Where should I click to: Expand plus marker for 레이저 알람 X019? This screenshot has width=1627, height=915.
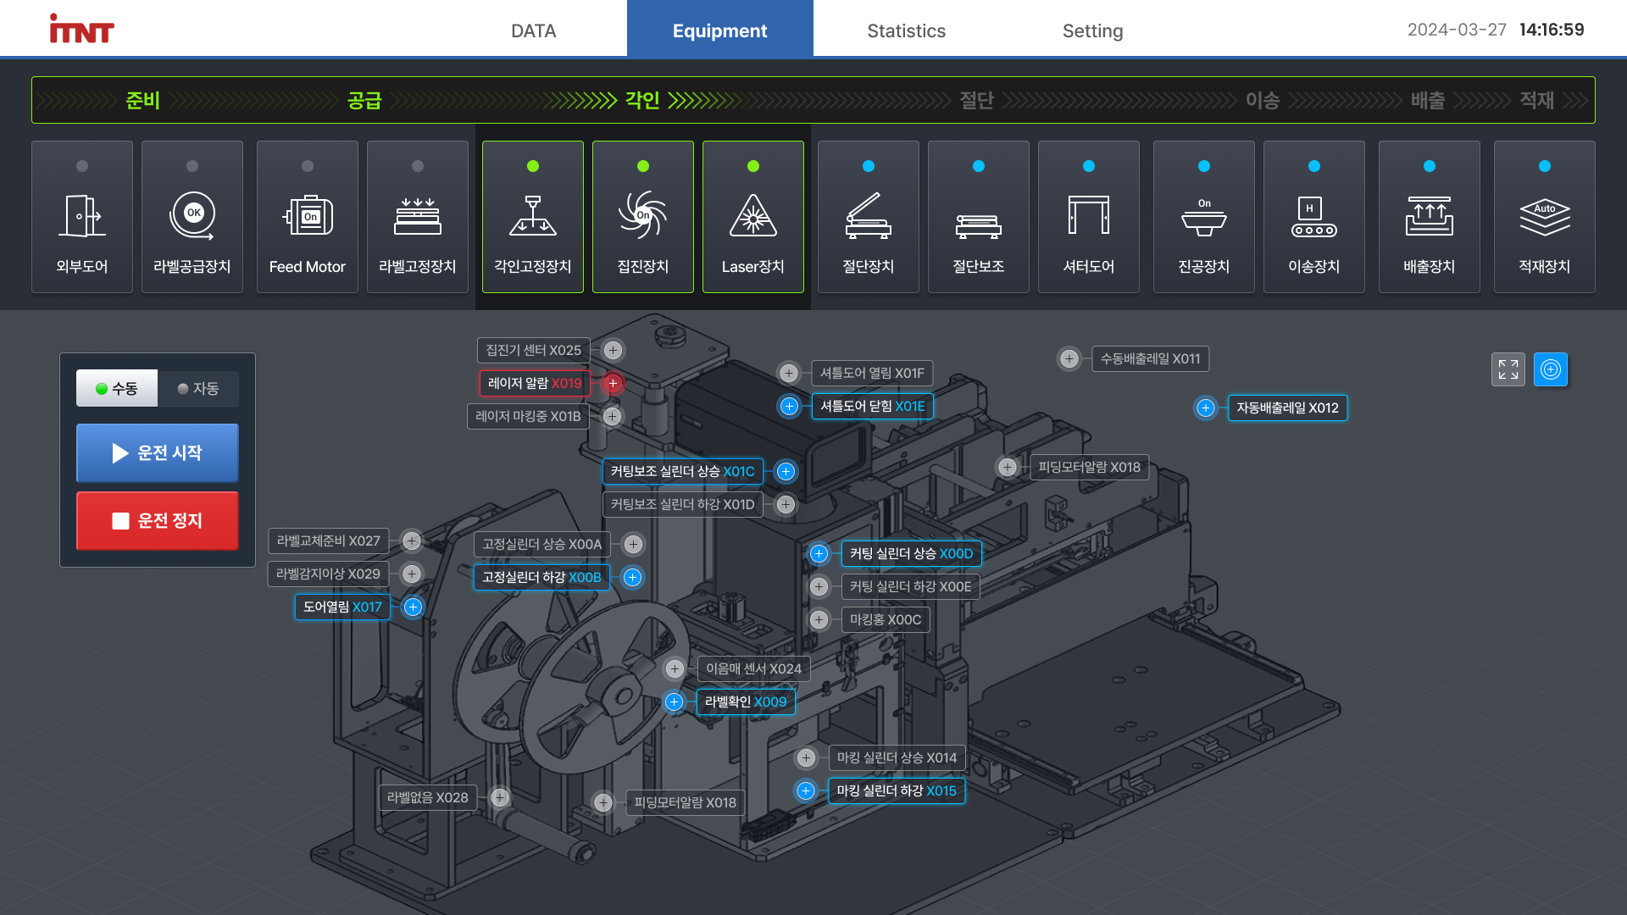(613, 384)
